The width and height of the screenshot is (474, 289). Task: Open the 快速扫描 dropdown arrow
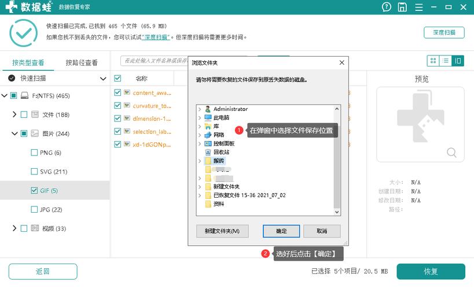click(x=103, y=79)
